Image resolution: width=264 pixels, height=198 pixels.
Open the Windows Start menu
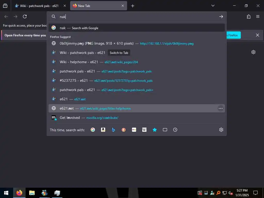coord(6,193)
